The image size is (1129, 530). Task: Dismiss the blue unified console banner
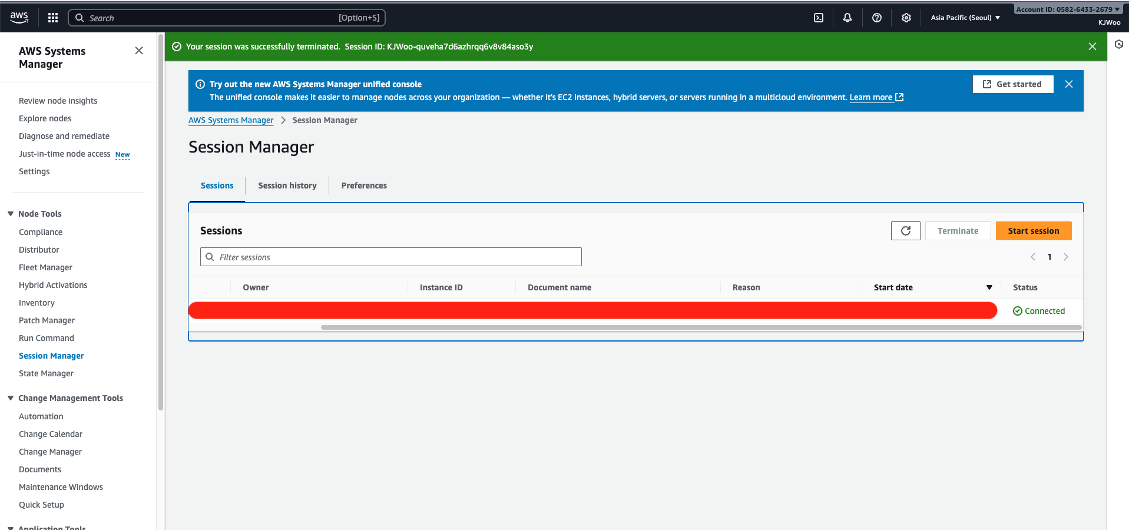(x=1069, y=84)
